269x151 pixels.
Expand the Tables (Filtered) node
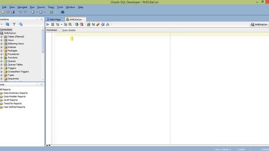point(2,36)
